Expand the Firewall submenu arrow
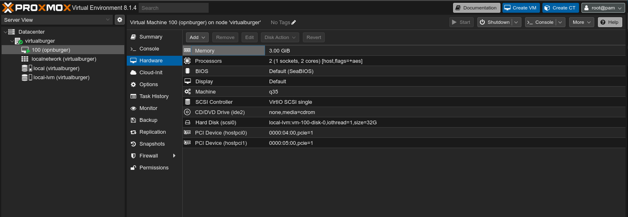 coord(174,156)
